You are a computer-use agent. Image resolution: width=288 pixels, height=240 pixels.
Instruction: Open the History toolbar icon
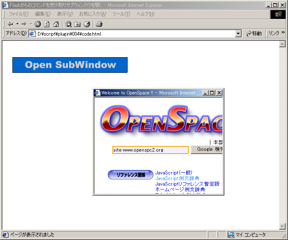[87, 24]
